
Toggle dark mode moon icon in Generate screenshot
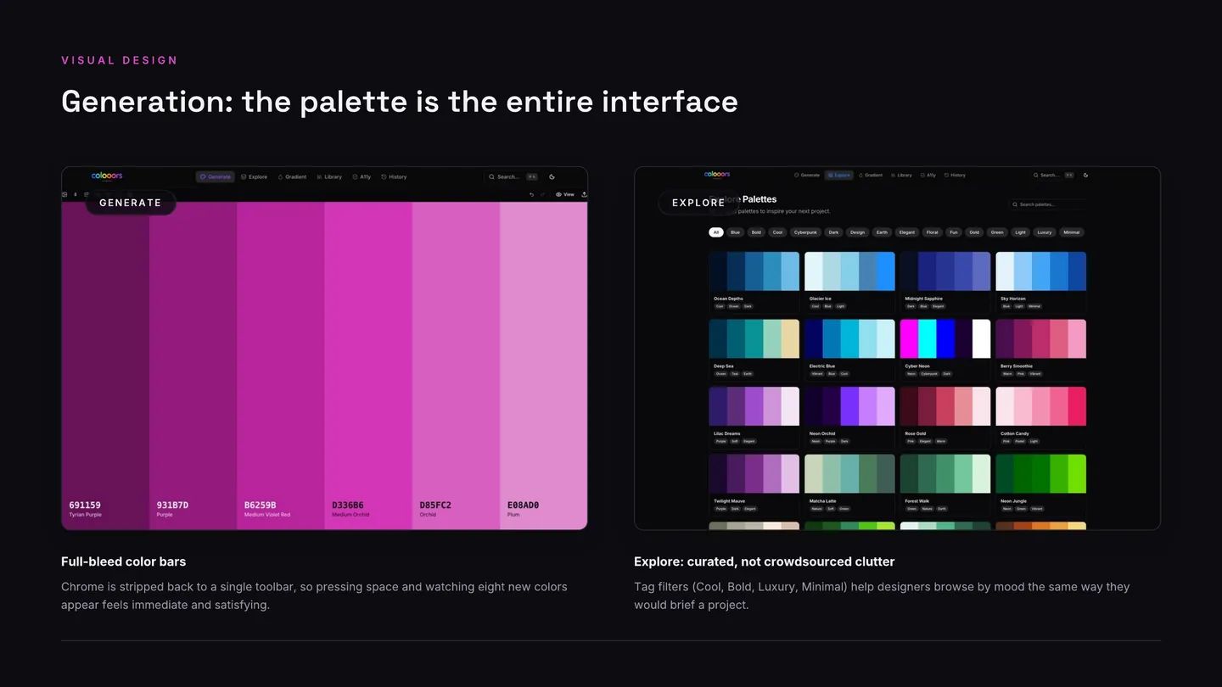(552, 177)
